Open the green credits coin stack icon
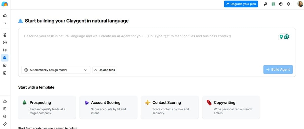The width and height of the screenshot is (304, 129). pyautogui.click(x=273, y=4)
